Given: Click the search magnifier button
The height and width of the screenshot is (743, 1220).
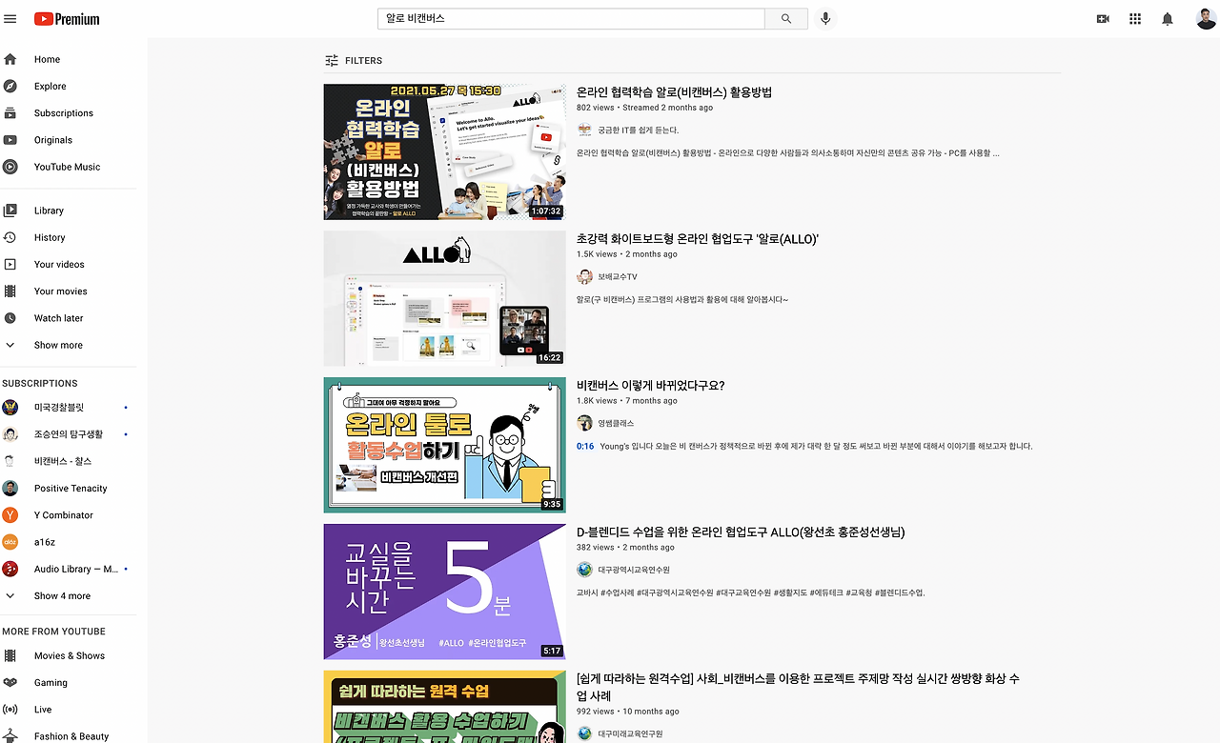Looking at the screenshot, I should [x=786, y=19].
